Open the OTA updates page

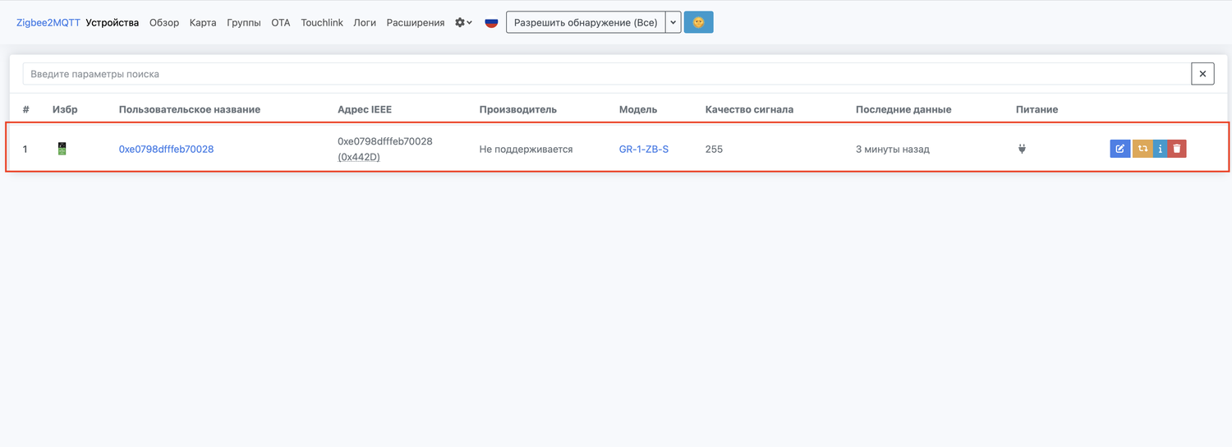[x=281, y=23]
